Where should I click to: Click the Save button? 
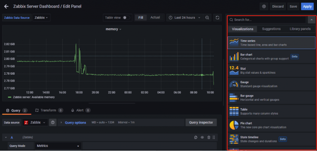pos(293,6)
